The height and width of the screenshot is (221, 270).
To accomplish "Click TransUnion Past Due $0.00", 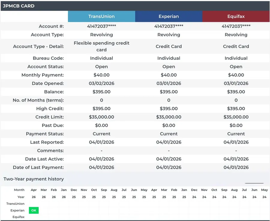I will point(102,125).
